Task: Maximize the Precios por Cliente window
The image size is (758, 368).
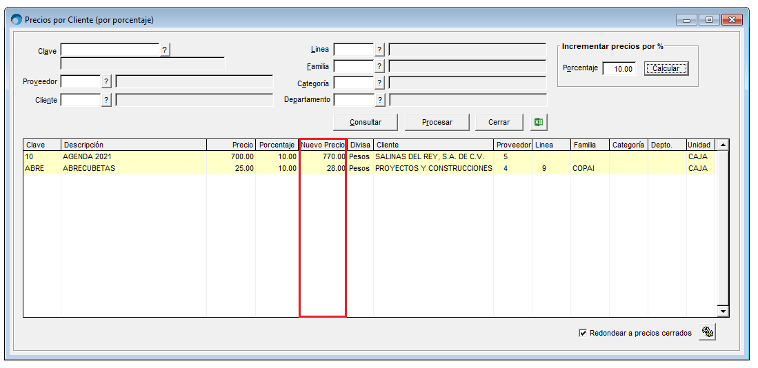Action: (709, 20)
